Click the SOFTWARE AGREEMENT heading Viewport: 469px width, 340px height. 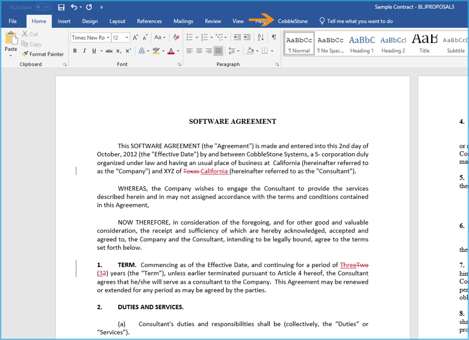coord(233,122)
